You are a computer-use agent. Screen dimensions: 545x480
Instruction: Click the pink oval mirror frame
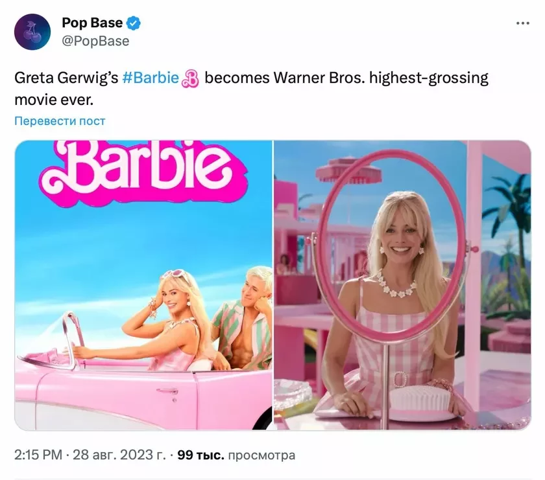pyautogui.click(x=393, y=245)
